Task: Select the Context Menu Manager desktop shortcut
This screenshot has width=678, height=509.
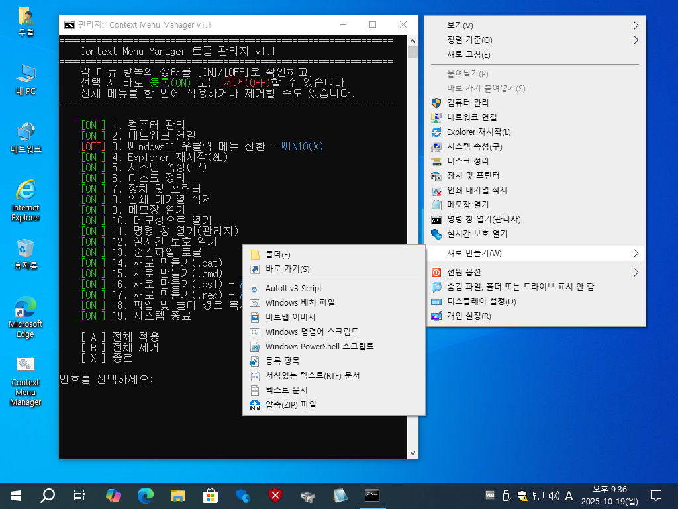Action: coord(25,381)
